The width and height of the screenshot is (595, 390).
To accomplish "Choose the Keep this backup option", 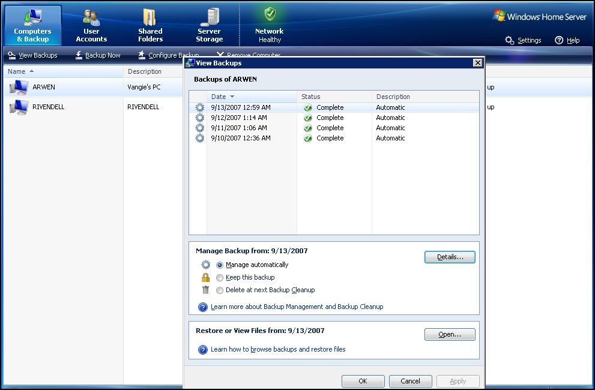I will click(x=220, y=277).
